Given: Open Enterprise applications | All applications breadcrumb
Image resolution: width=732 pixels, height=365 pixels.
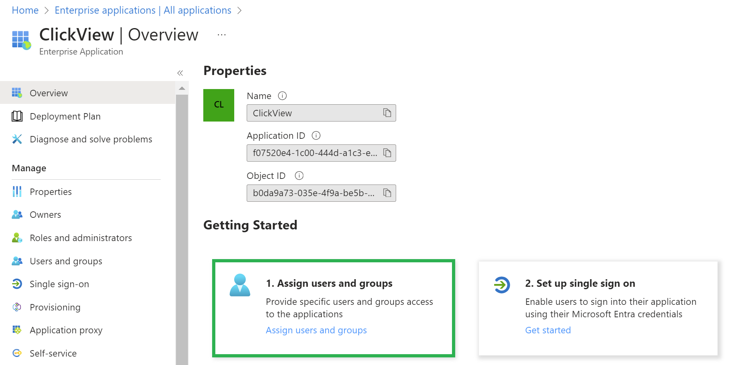Looking at the screenshot, I should (x=143, y=10).
